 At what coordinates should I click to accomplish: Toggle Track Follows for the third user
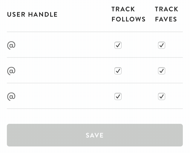118,96
